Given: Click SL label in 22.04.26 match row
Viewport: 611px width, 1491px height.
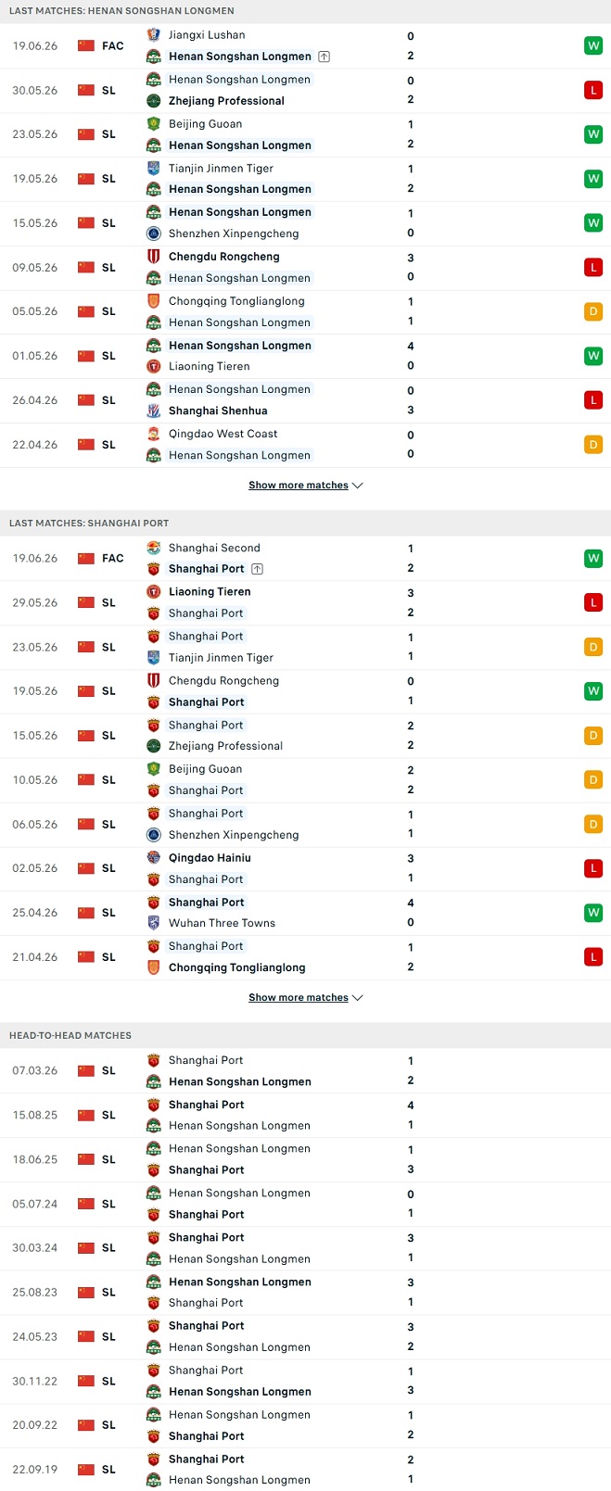Looking at the screenshot, I should [x=108, y=445].
